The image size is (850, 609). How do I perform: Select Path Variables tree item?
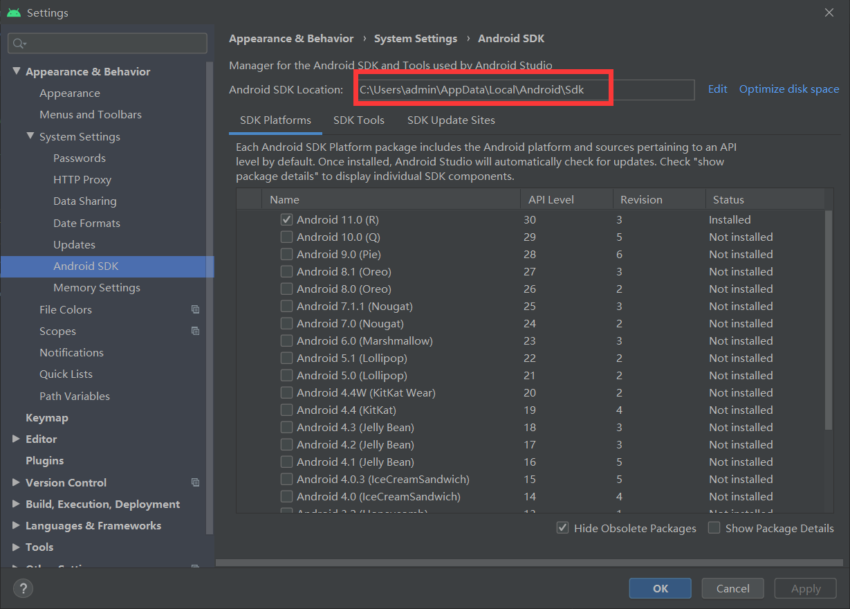pos(75,396)
